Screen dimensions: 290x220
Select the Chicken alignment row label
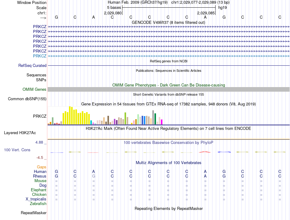[39, 194]
